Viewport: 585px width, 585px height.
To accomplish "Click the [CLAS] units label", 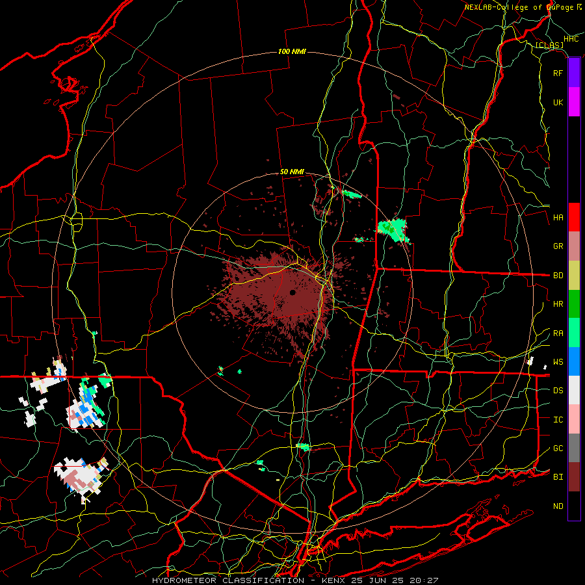I will pos(549,45).
